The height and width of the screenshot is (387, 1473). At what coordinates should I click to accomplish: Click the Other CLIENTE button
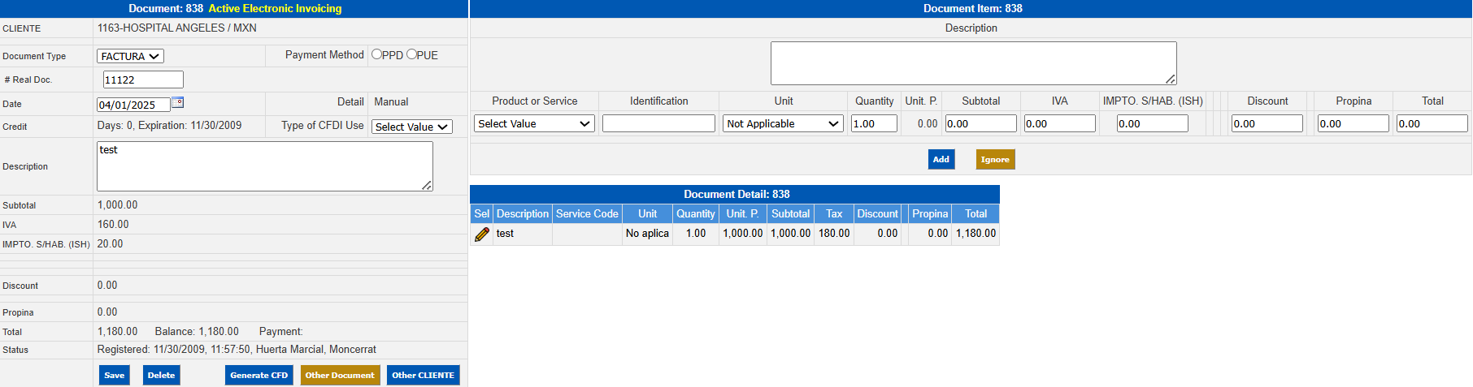(423, 375)
